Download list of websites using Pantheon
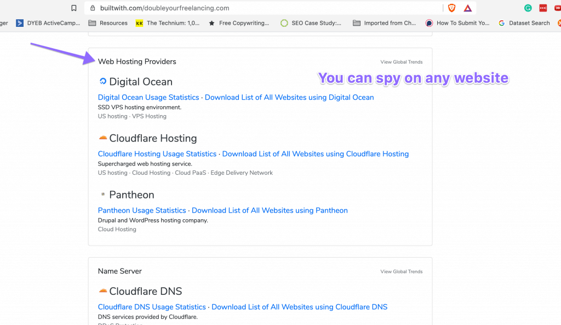Image resolution: width=561 pixels, height=325 pixels. pyautogui.click(x=270, y=210)
